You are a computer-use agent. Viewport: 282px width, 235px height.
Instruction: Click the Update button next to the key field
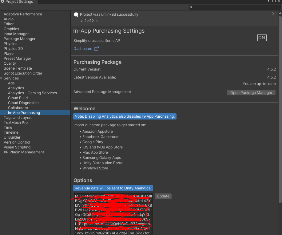163,196
